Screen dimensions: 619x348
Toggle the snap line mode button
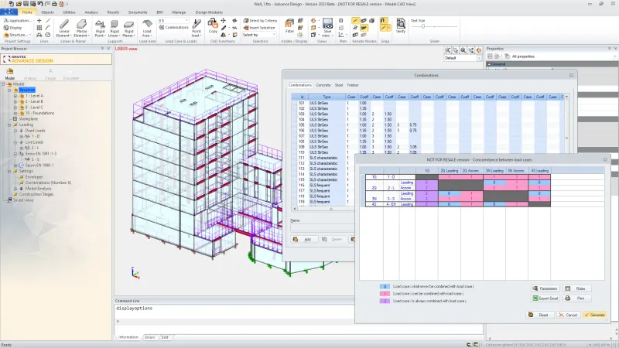pyautogui.click(x=383, y=28)
